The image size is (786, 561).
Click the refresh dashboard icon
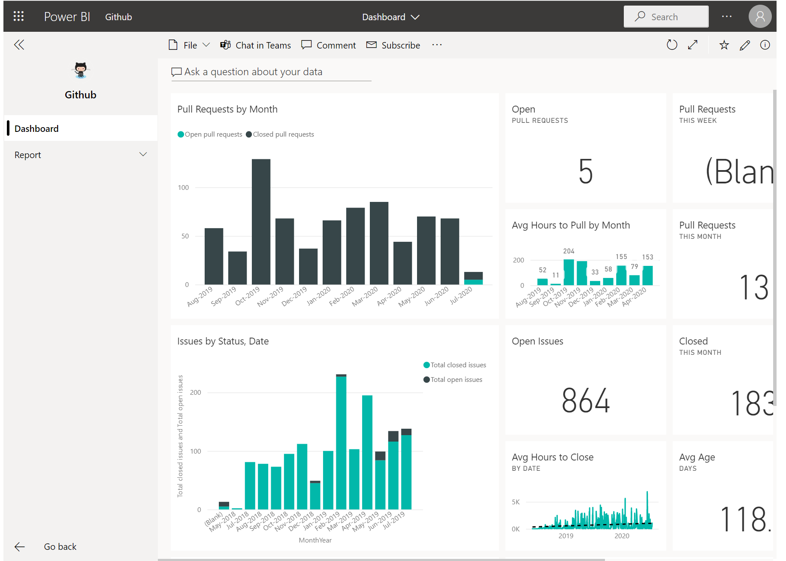click(671, 45)
